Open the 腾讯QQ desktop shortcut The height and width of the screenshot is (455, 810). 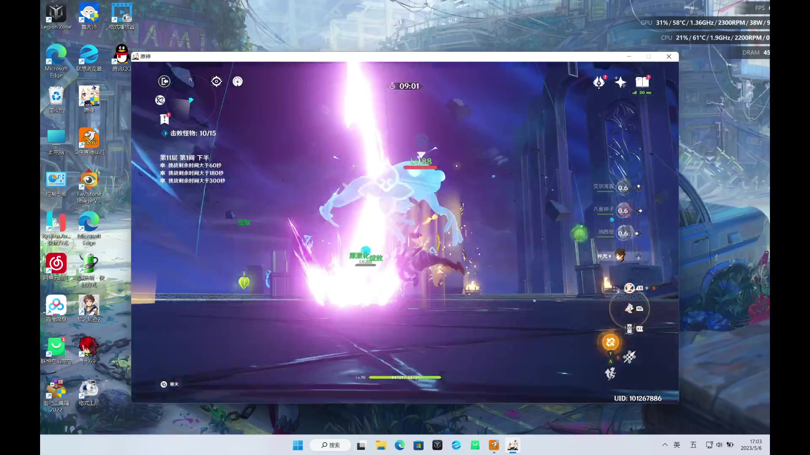tap(122, 58)
